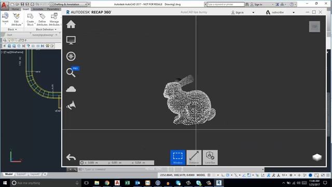Toggle Polar tracking in status bar
332x187 pixels.
tap(228, 175)
